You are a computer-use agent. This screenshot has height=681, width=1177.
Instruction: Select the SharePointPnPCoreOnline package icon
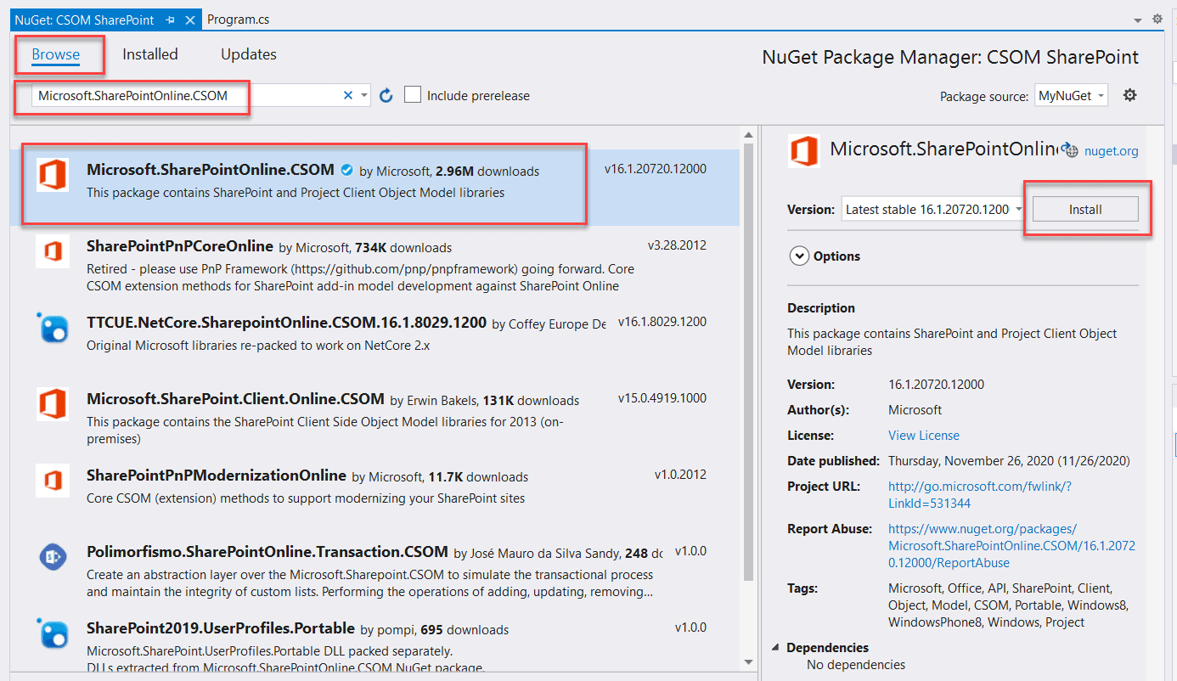click(53, 251)
